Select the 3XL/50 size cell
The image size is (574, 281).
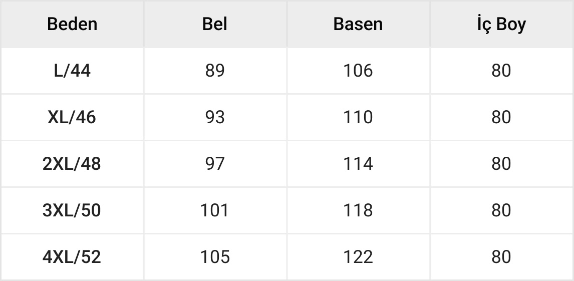coord(72,210)
